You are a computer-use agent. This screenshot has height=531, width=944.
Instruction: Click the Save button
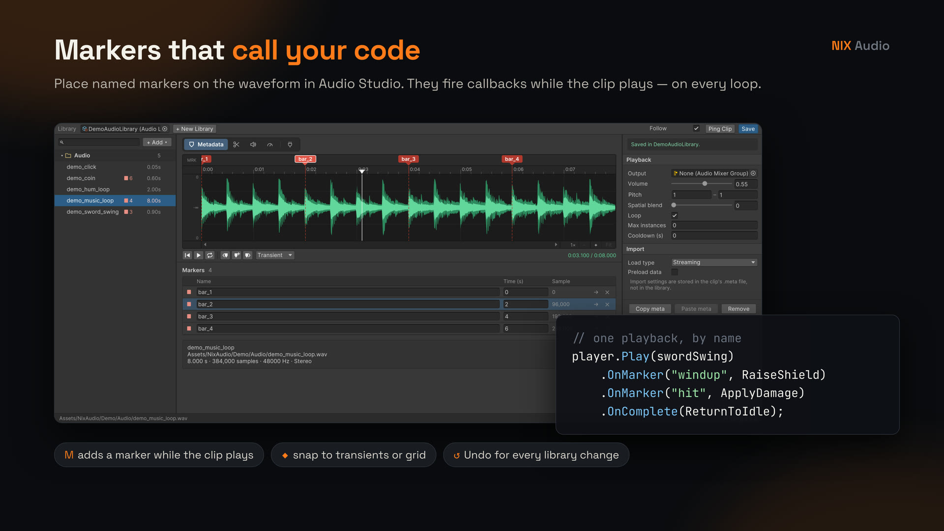(748, 129)
